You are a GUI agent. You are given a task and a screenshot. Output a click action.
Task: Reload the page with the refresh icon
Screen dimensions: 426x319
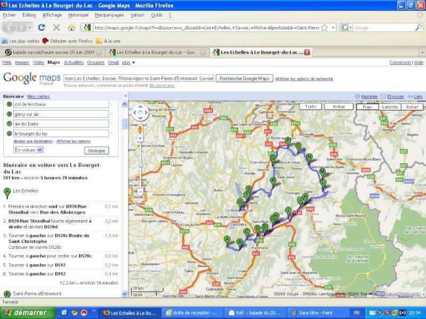coord(42,28)
